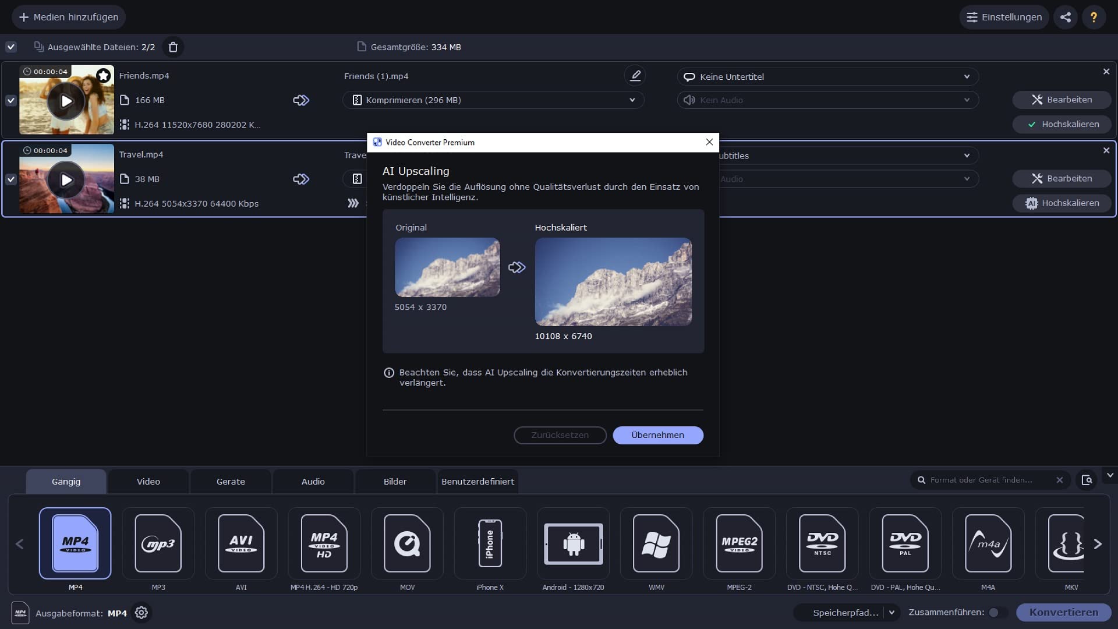Click the Hochskaliert preview thumbnail
This screenshot has width=1118, height=629.
[613, 282]
